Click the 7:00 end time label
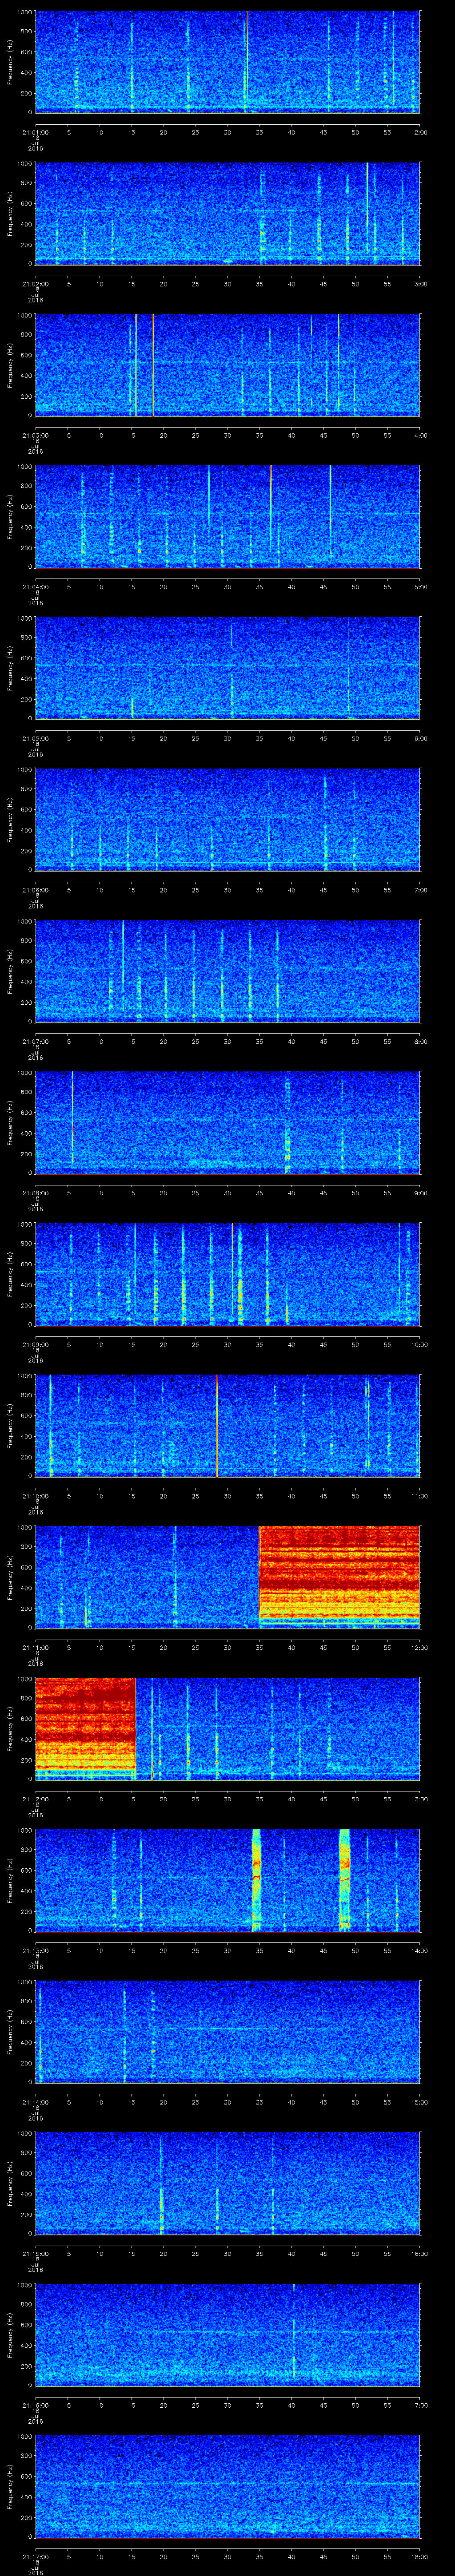455x2576 pixels. click(x=420, y=890)
